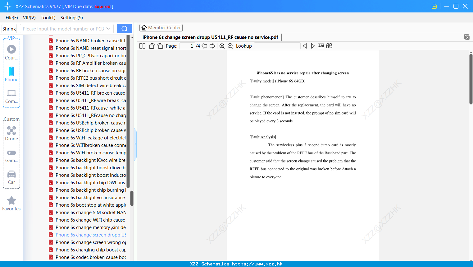Open iPhone 6s RFFE2 bus short circuit file
473x267 pixels.
click(88, 78)
